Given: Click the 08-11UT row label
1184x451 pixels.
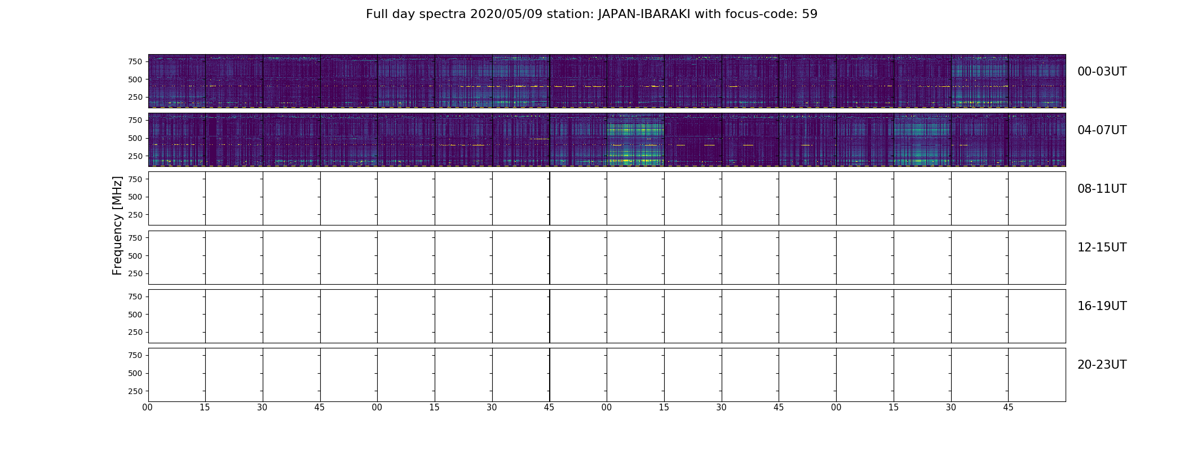Looking at the screenshot, I should [1102, 189].
